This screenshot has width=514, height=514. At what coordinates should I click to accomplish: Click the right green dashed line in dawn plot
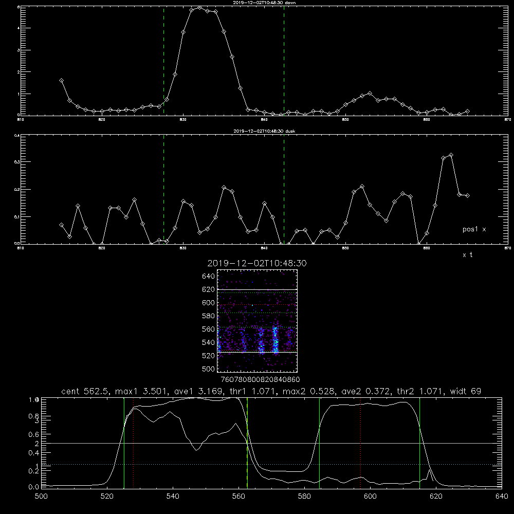pyautogui.click(x=284, y=61)
